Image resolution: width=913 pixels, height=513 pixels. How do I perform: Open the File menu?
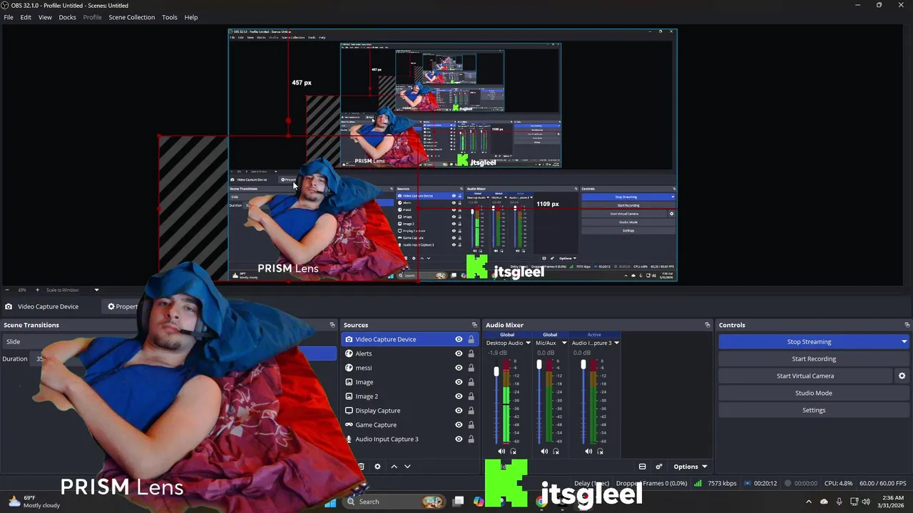[9, 17]
